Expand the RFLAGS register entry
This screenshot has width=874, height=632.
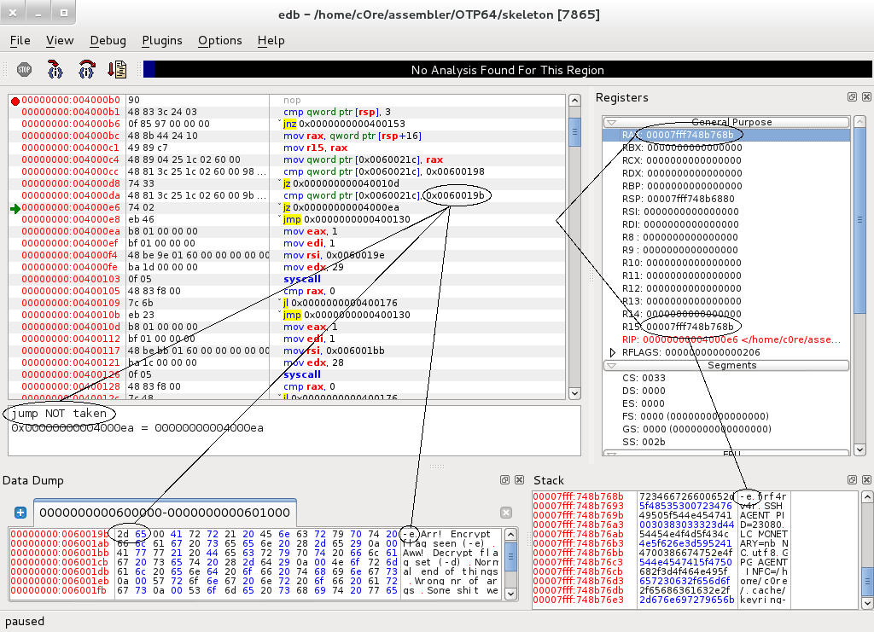pos(612,352)
